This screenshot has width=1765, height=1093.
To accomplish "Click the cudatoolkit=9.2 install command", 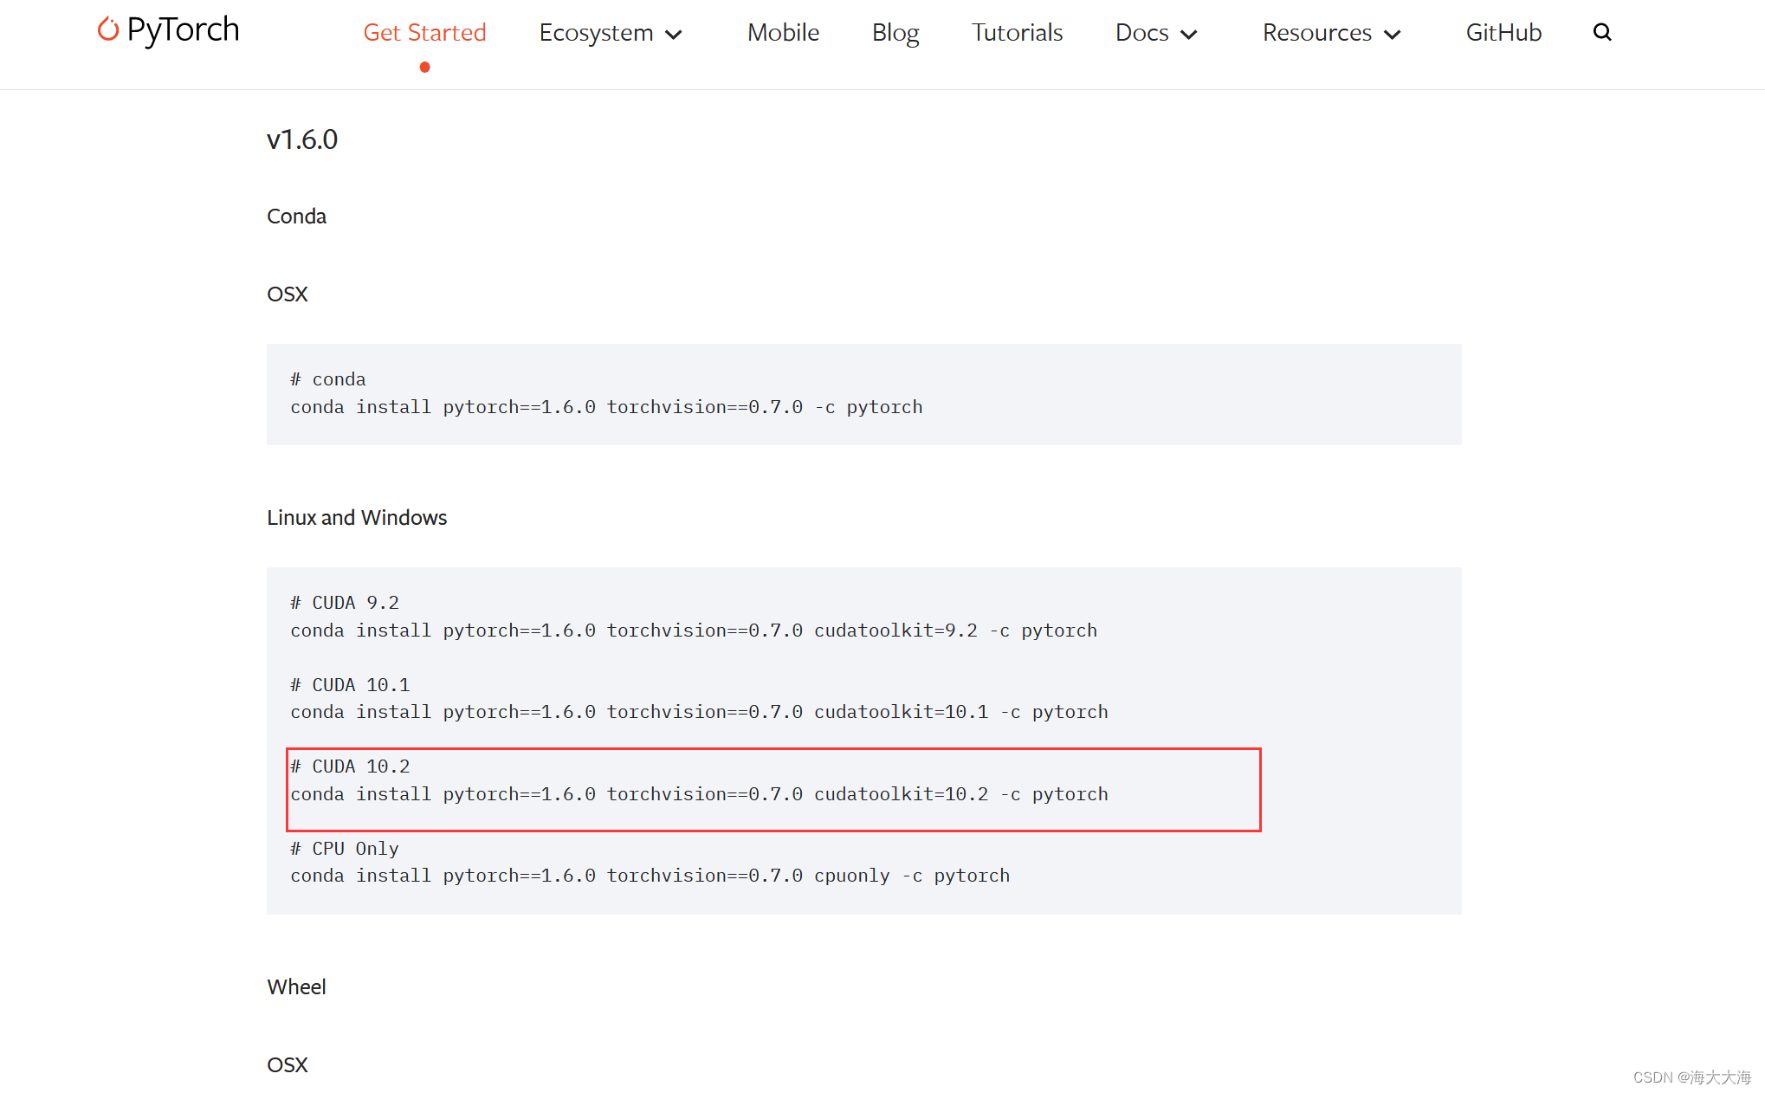I will (x=694, y=631).
